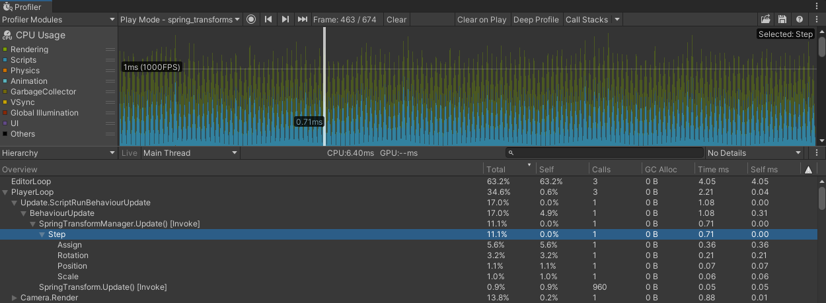The image size is (826, 303).
Task: Sort by the Time ms column
Action: (721, 170)
